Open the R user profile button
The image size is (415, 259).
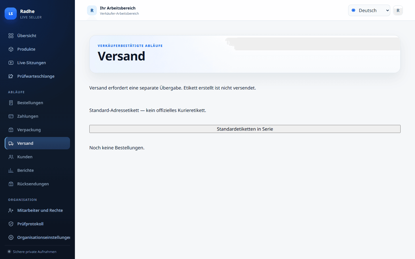(x=398, y=10)
